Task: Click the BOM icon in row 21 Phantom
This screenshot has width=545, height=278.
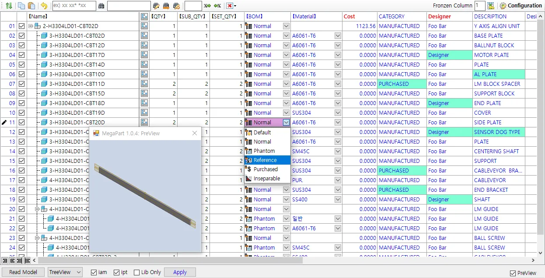Action: pyautogui.click(x=249, y=218)
